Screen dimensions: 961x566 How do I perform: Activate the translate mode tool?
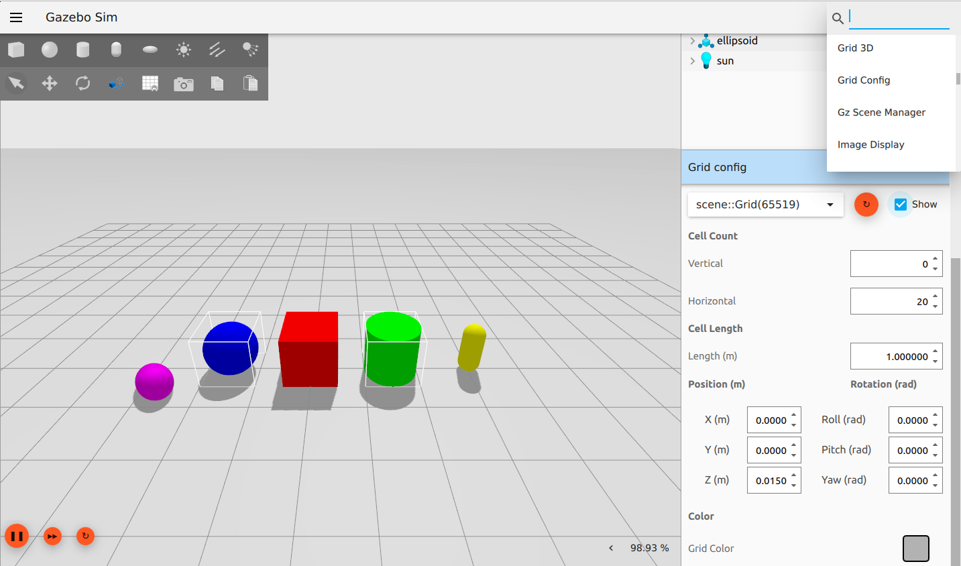click(50, 83)
